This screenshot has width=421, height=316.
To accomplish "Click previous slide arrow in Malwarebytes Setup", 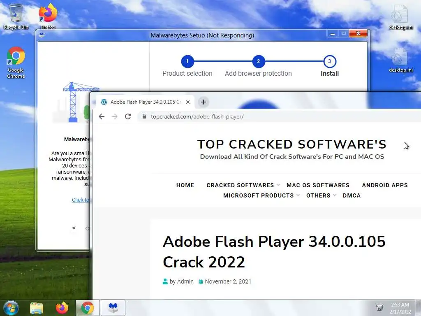I will 74,228.
